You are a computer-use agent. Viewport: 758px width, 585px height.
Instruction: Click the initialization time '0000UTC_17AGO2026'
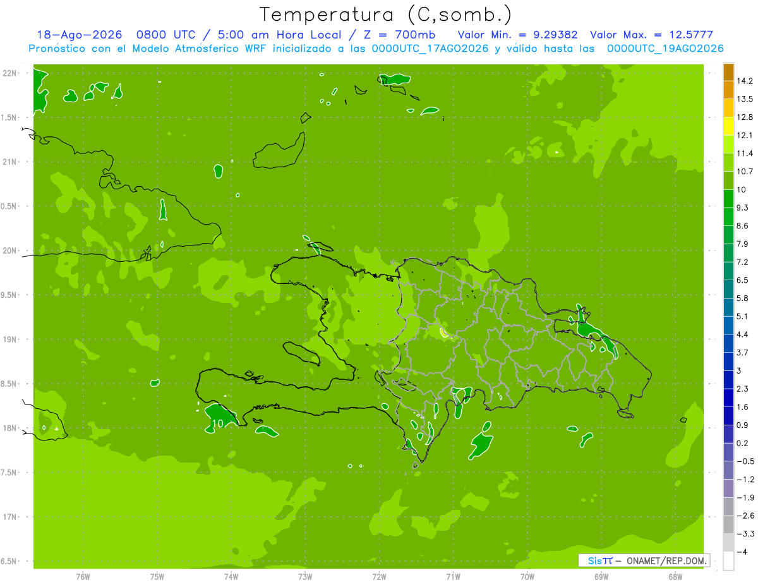tap(429, 49)
